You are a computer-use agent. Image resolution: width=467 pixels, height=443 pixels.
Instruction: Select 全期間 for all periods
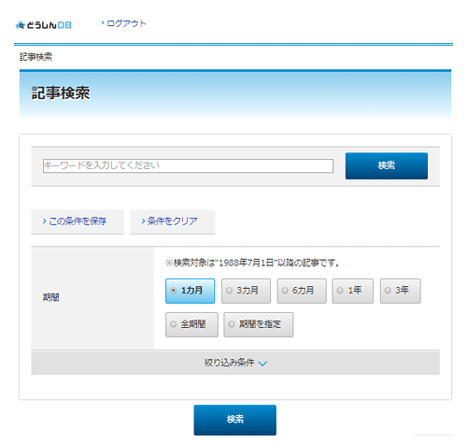[x=191, y=324]
